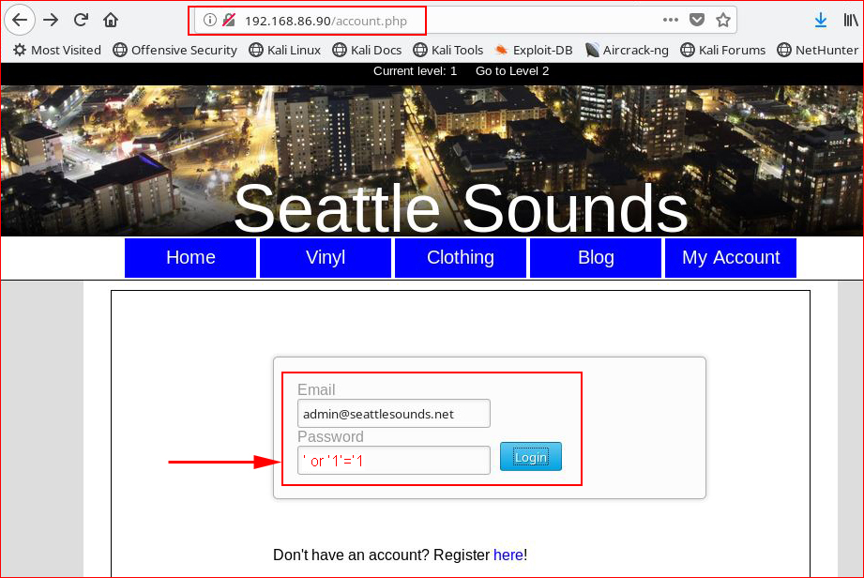The height and width of the screenshot is (578, 864).
Task: Open the NetHunter bookmark
Action: [x=818, y=50]
